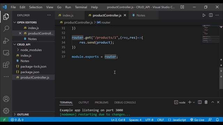
Task: Open editor More Actions ellipsis
Action: [217, 15]
